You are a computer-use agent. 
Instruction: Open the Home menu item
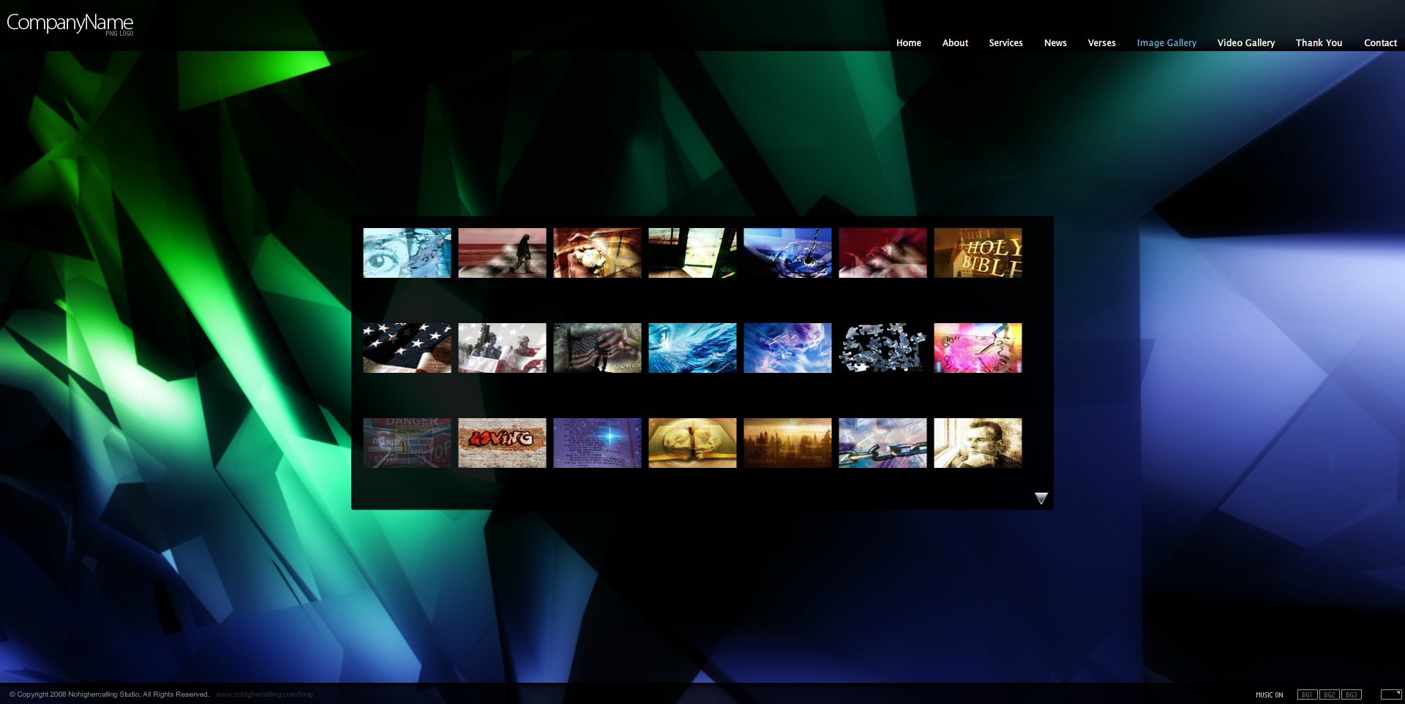908,43
